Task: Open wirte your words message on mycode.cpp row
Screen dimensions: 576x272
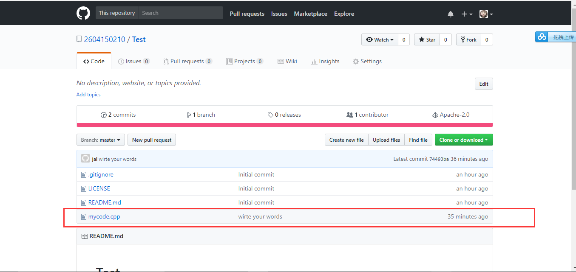Action: click(260, 217)
